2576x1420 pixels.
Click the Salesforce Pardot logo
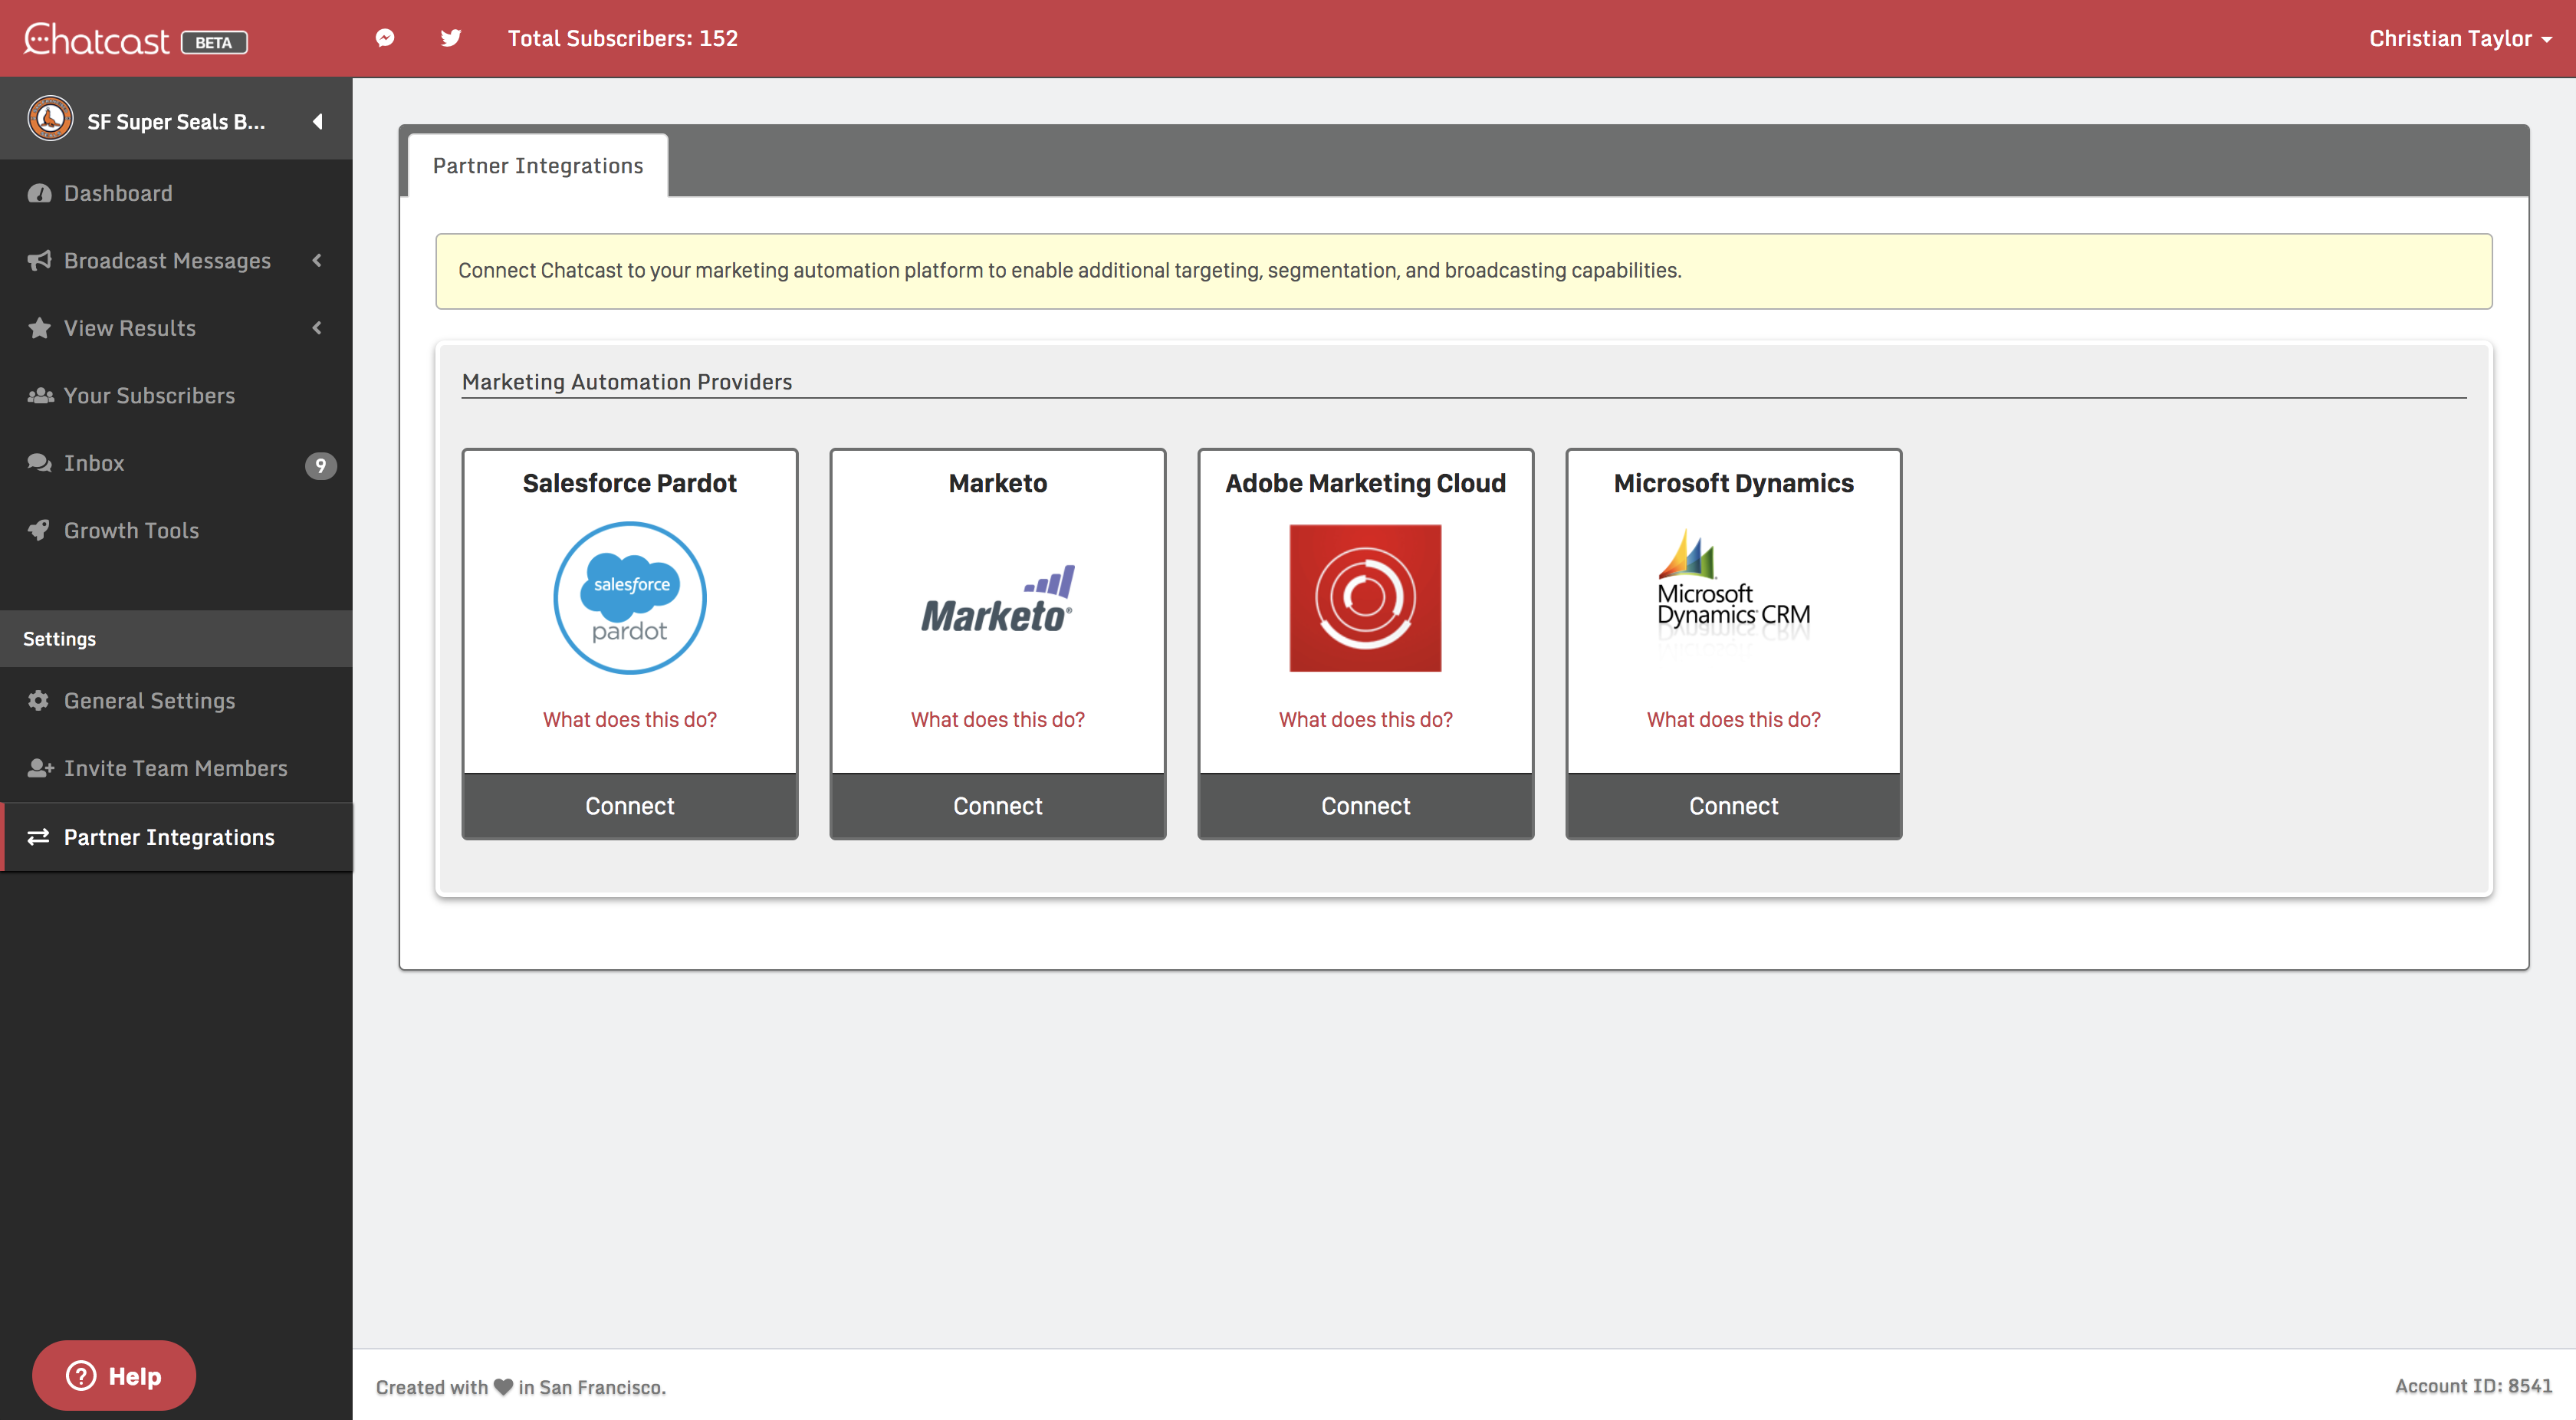(630, 598)
